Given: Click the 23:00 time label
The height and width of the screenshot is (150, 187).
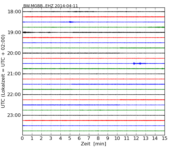Looking at the screenshot, I should pyautogui.click(x=14, y=115).
